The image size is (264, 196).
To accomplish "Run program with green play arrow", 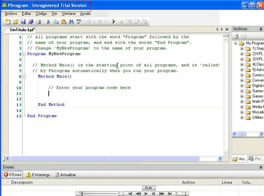I will coord(114,22).
